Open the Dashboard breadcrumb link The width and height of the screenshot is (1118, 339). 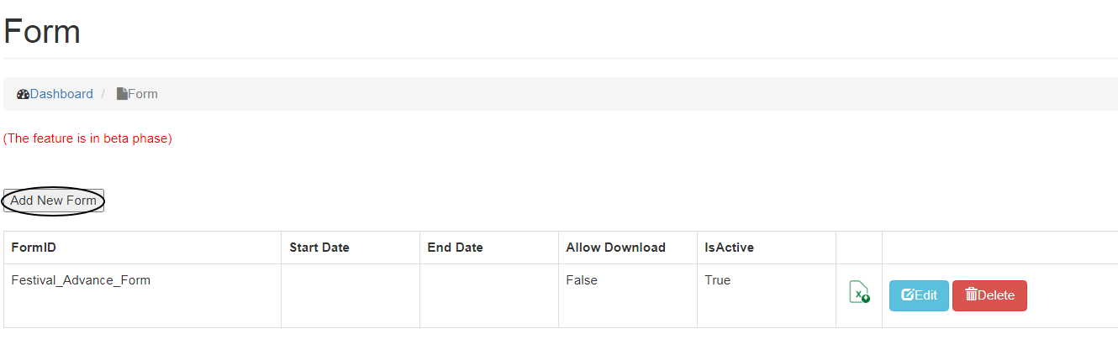61,94
